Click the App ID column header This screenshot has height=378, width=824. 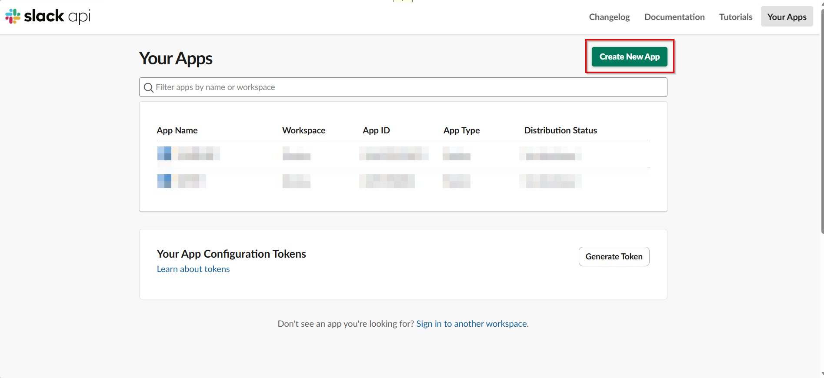[376, 130]
